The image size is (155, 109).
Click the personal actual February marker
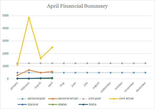coord(29,70)
